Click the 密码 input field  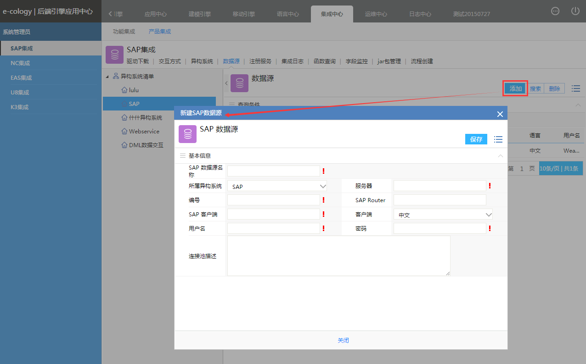440,228
